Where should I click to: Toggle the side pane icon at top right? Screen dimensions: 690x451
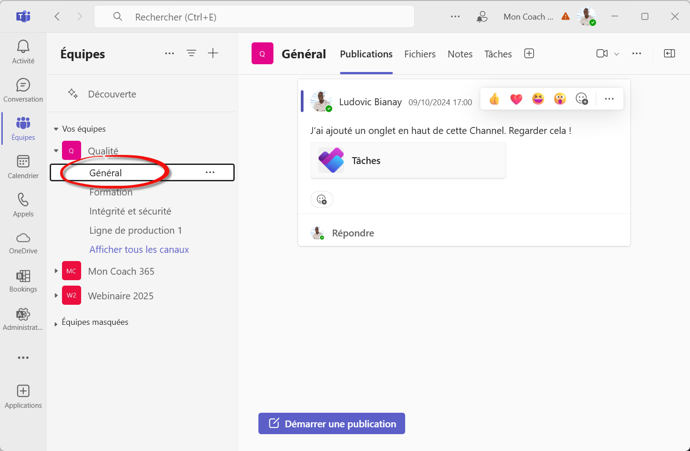[669, 54]
